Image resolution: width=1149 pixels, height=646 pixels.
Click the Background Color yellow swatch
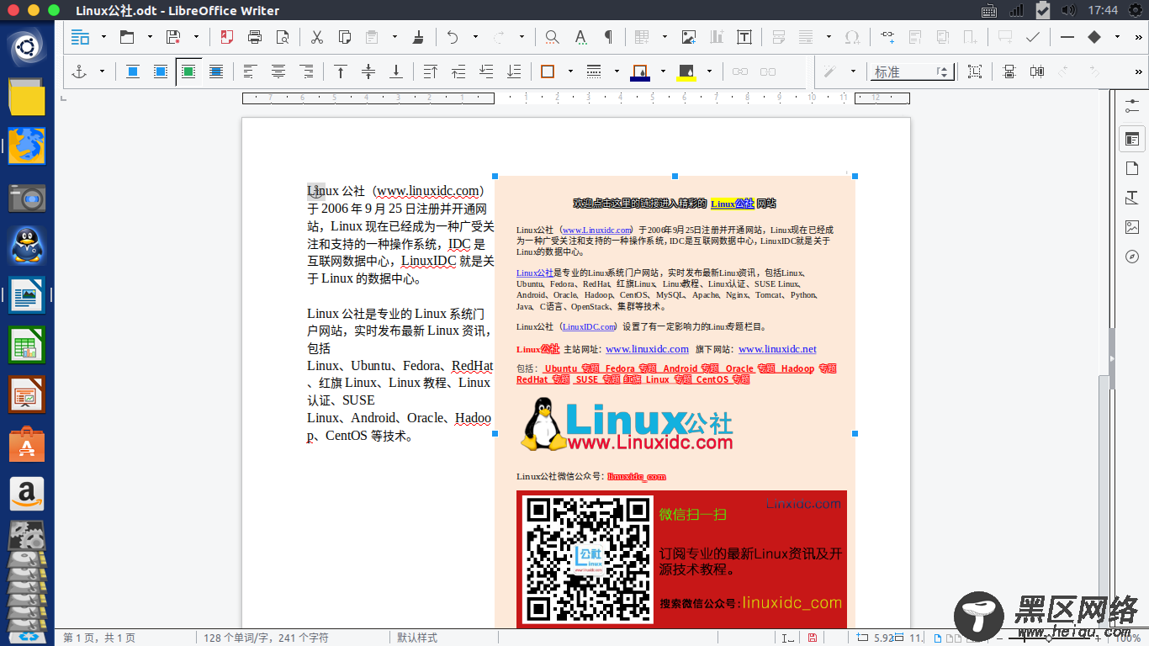686,72
